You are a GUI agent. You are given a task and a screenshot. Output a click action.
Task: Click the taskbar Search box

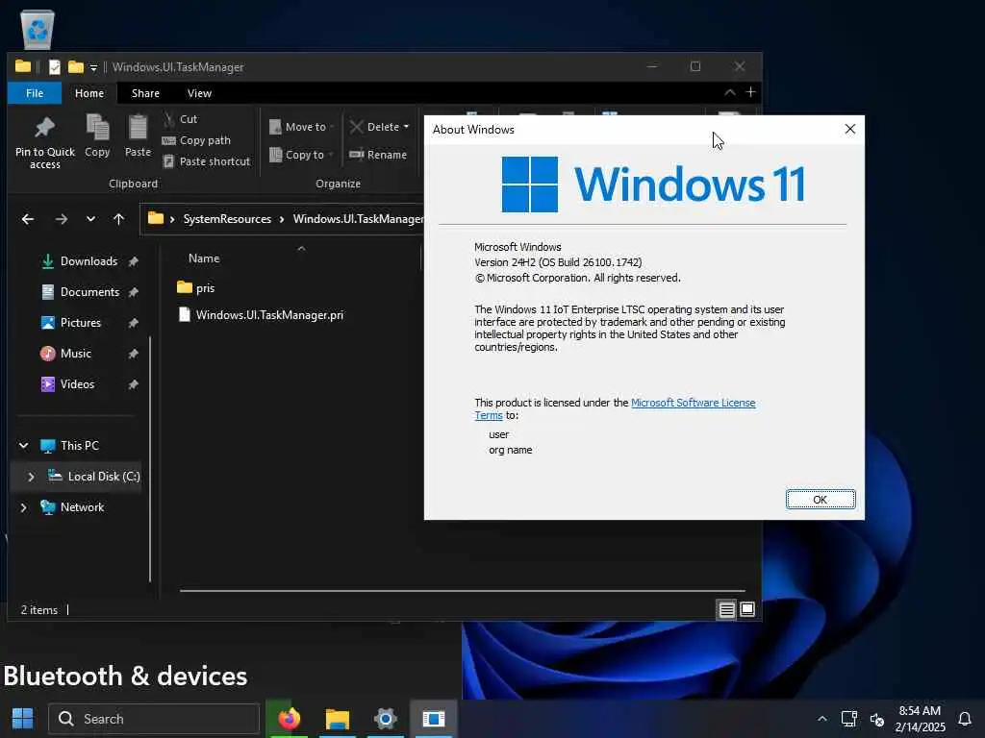(x=154, y=719)
